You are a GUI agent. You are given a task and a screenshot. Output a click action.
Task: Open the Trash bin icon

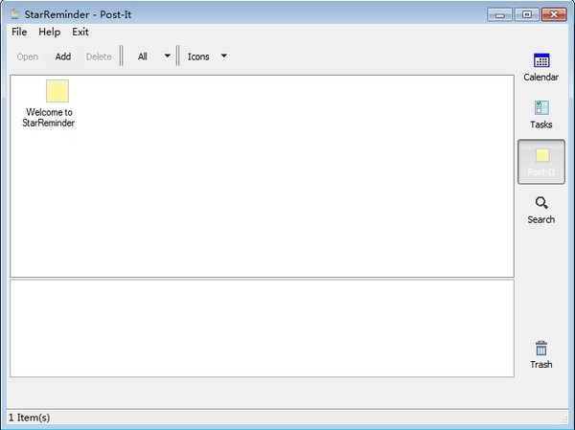point(541,349)
